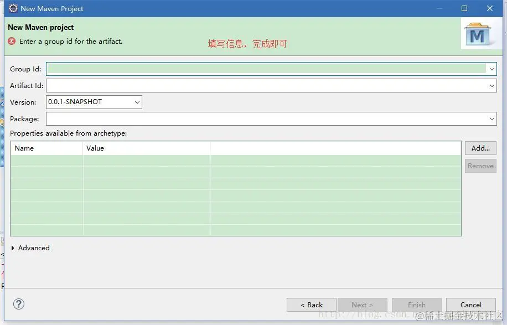
Task: Open the Package dropdown arrow
Action: (492, 118)
